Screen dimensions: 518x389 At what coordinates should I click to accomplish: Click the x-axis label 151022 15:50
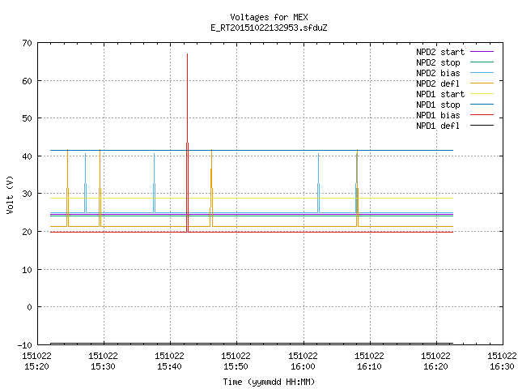236,361
